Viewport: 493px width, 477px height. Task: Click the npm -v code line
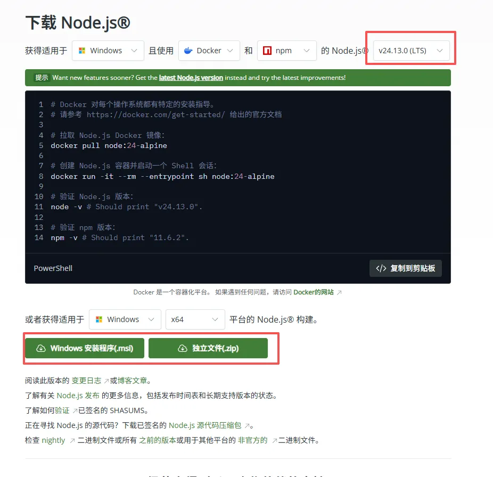click(120, 238)
